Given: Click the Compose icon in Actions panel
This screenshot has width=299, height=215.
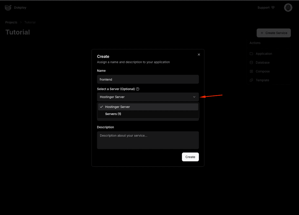Looking at the screenshot, I should click(x=251, y=71).
